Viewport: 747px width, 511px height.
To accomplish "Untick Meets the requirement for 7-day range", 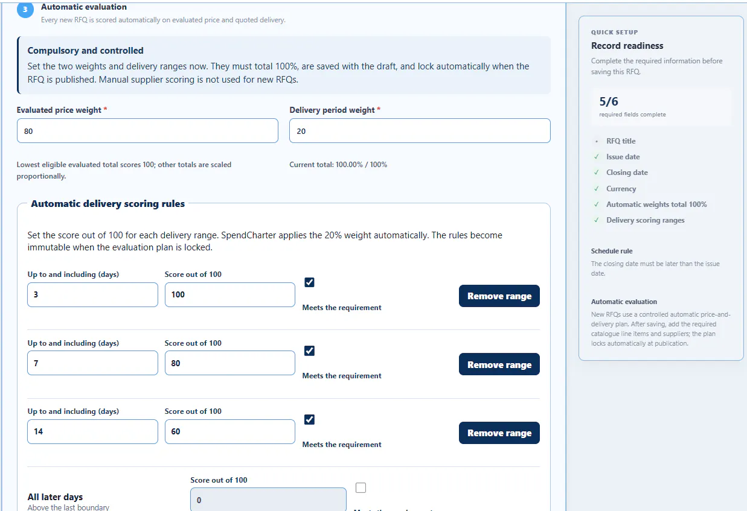I will pos(310,351).
